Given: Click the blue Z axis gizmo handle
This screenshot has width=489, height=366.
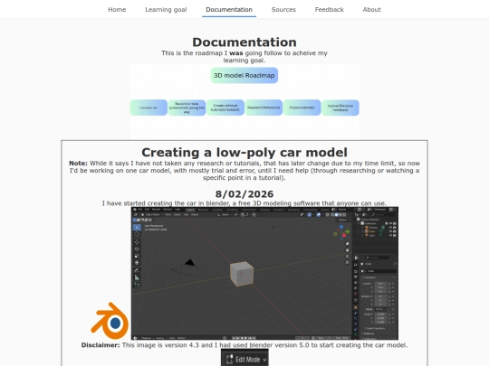Looking at the screenshot, I should [x=341, y=227].
